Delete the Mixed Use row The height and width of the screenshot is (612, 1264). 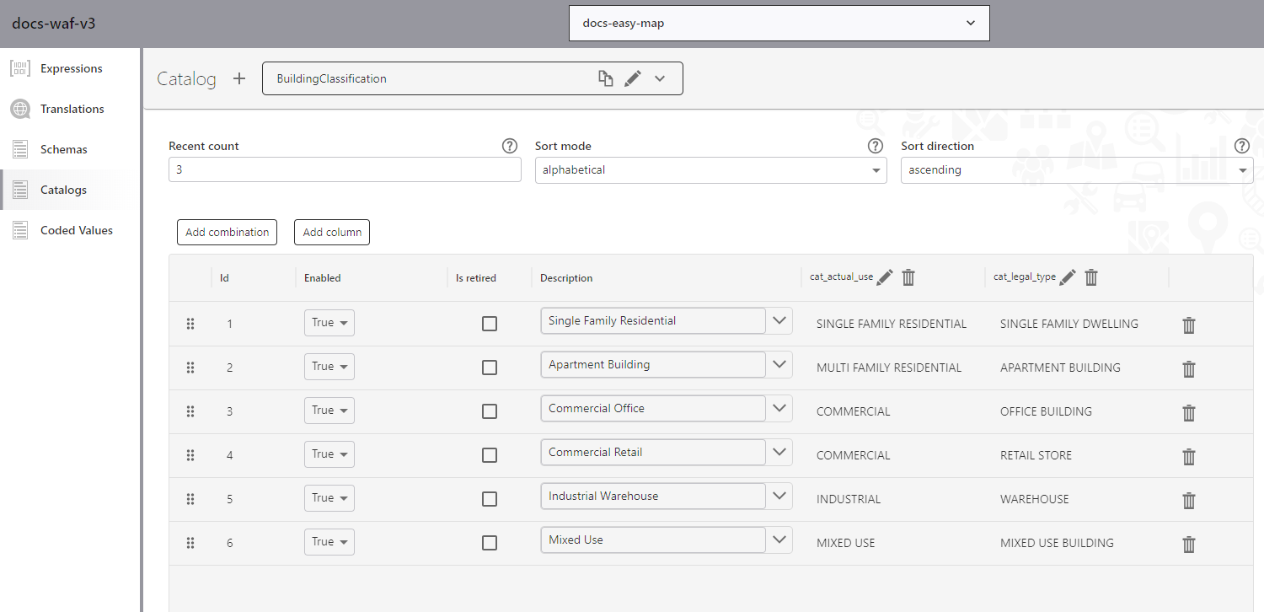pyautogui.click(x=1189, y=544)
